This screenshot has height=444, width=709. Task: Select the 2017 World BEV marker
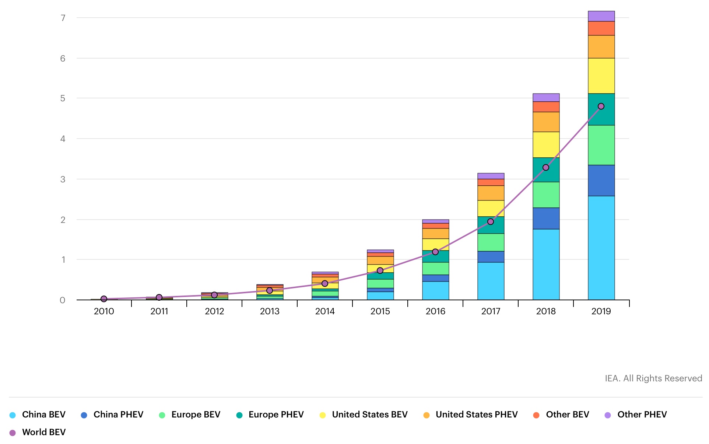pos(491,222)
